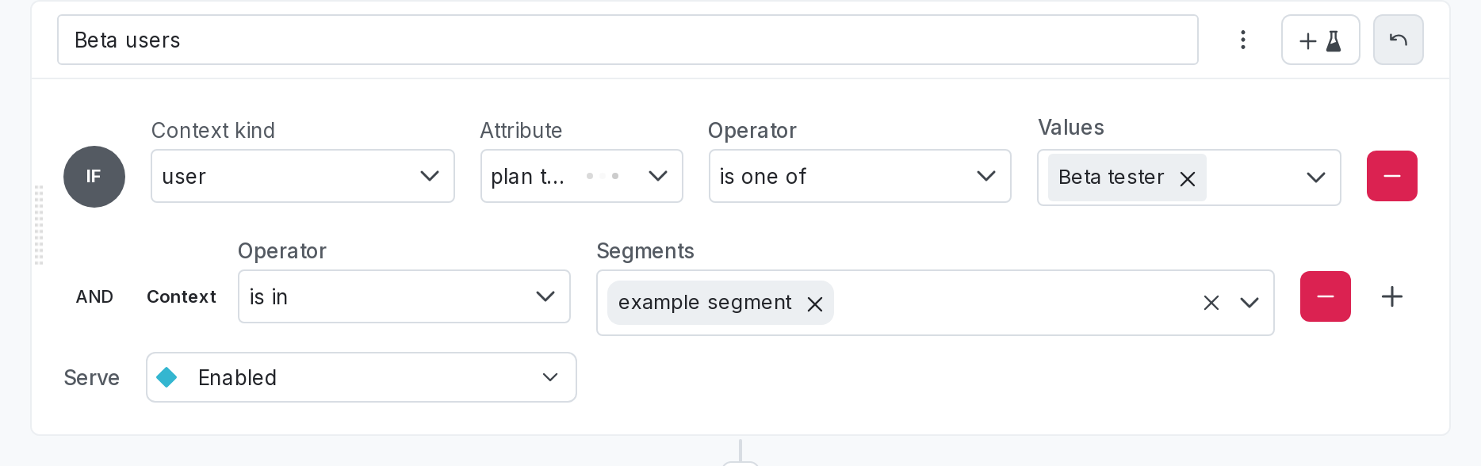Clear all selected segments
The height and width of the screenshot is (466, 1481).
pos(1211,303)
